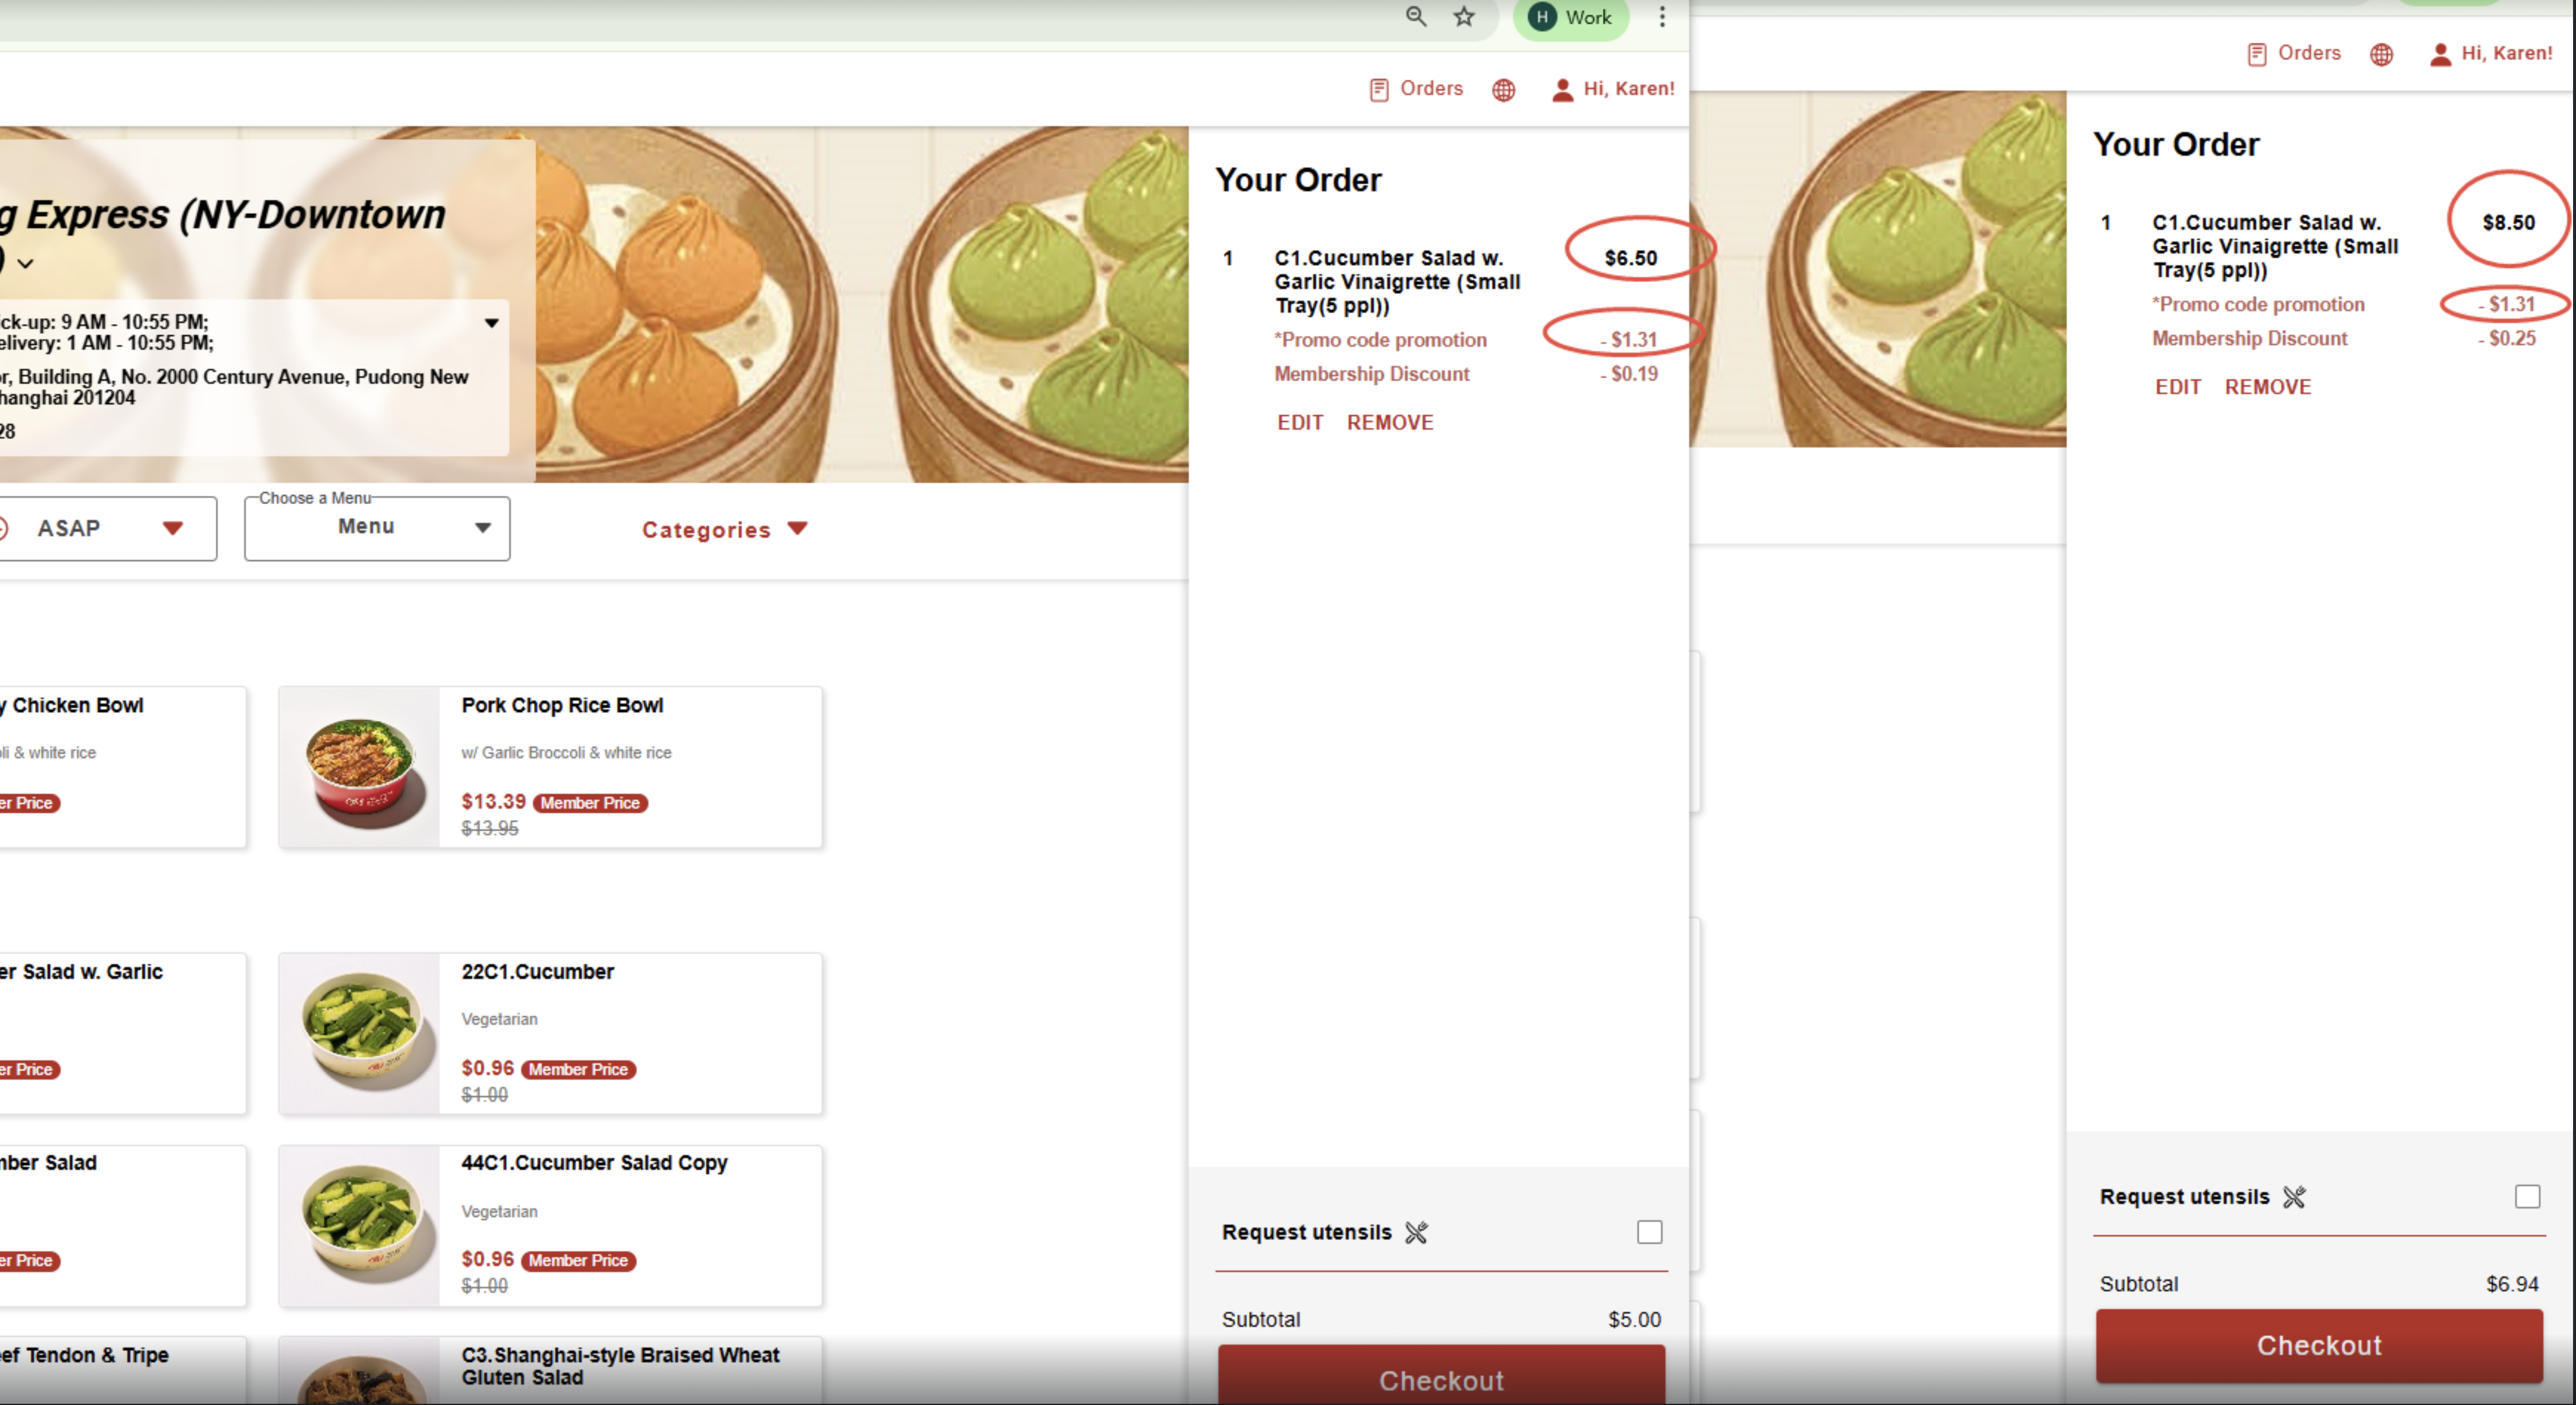Click the Chicken Bowl card title
The height and width of the screenshot is (1405, 2576).
(72, 705)
